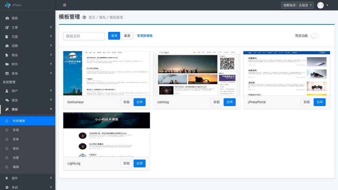Open the 设置 template settings entry
The image size is (338, 190).
(x=15, y=157)
